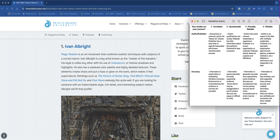Screen dimensions: 280x140
Task: Open the Podcasts section
Action: tap(88, 35)
